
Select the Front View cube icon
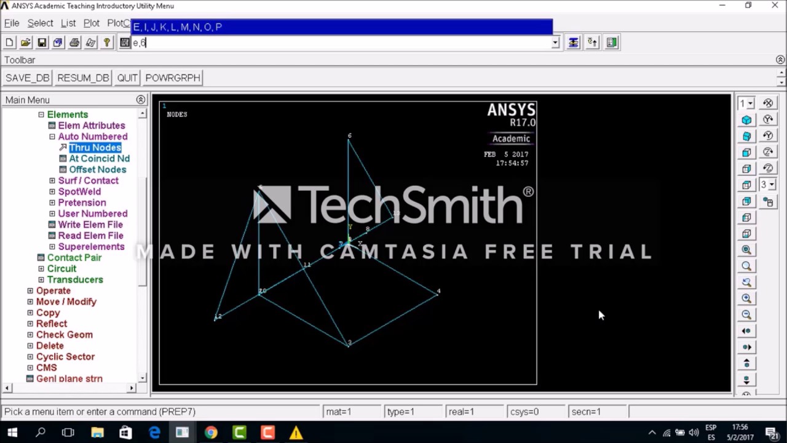coord(746,152)
